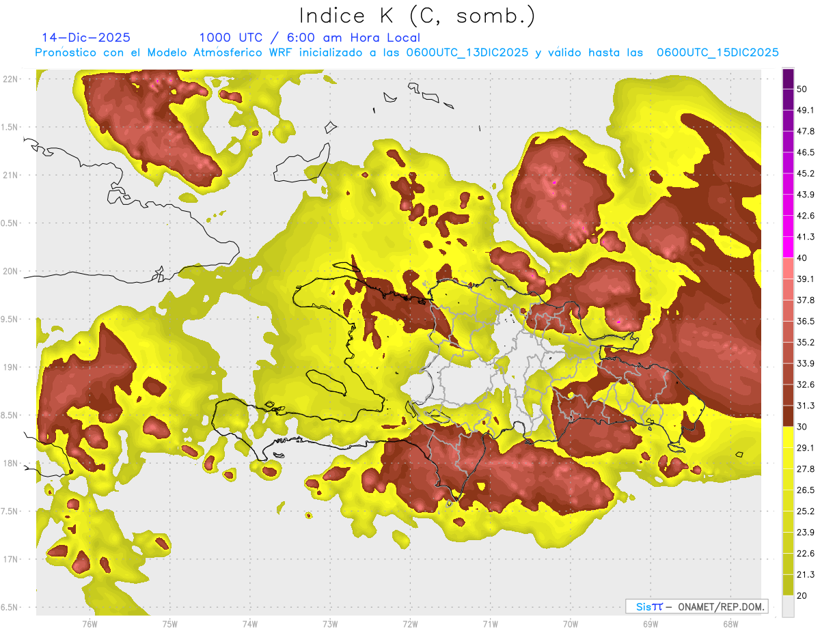Click '0600UTC_13DIC2025' initialization time text
This screenshot has width=820, height=633.
pos(467,53)
